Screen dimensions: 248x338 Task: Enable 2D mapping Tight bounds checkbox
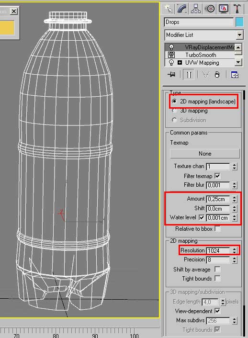(x=217, y=279)
